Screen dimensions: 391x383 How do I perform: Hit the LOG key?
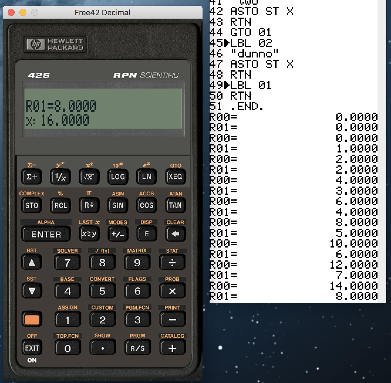click(118, 177)
